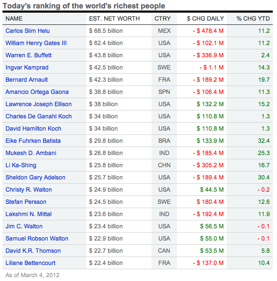The height and width of the screenshot is (281, 277).
Task: Open the Mukesh D. Ambani link
Action: pos(31,153)
